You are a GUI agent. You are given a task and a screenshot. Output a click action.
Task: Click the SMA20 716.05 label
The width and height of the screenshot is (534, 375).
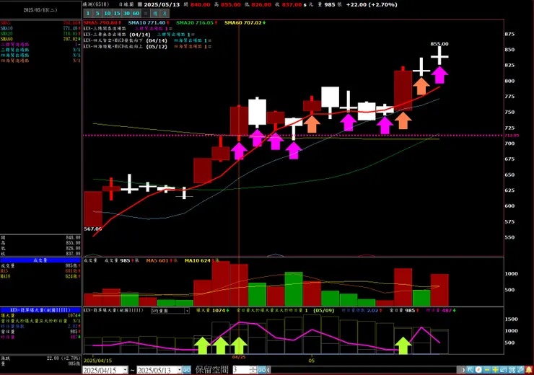[197, 23]
